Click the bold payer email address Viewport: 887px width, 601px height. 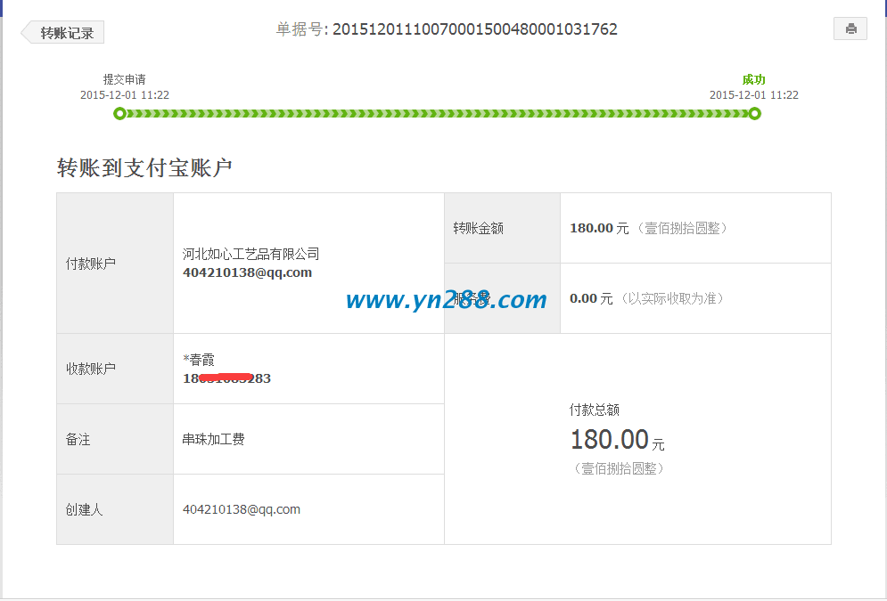247,272
